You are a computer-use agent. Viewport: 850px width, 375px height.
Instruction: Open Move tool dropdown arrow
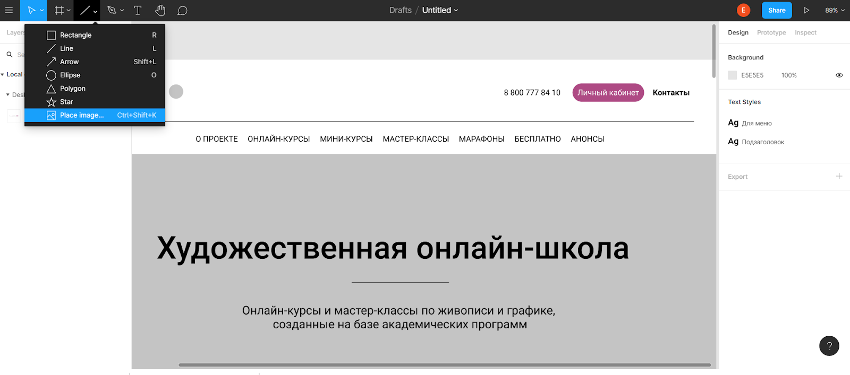[42, 11]
